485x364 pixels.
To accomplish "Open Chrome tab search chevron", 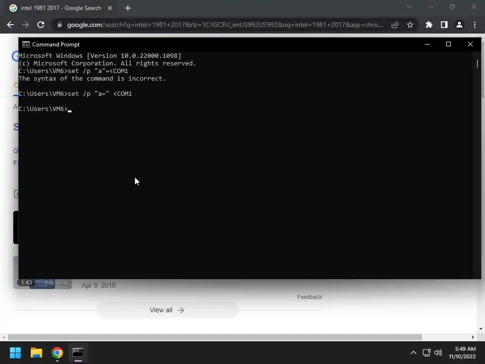I will [x=409, y=7].
